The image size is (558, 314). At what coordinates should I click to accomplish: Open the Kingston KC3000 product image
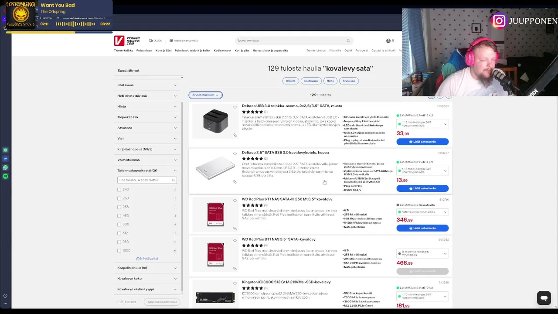(215, 297)
